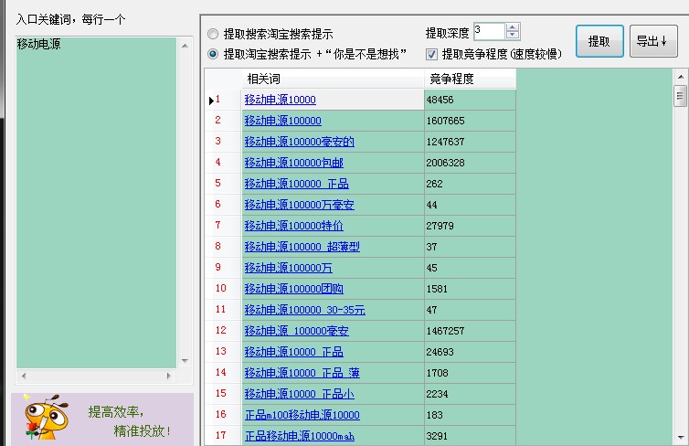Open link 移动电源100000毫安的
Image resolution: width=689 pixels, height=446 pixels.
pyautogui.click(x=299, y=142)
